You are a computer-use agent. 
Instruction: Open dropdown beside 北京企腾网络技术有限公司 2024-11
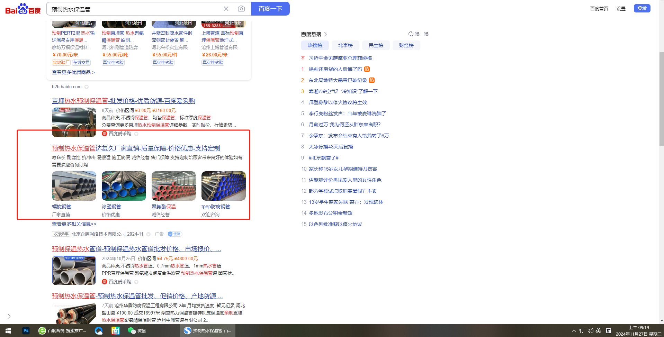pos(149,234)
